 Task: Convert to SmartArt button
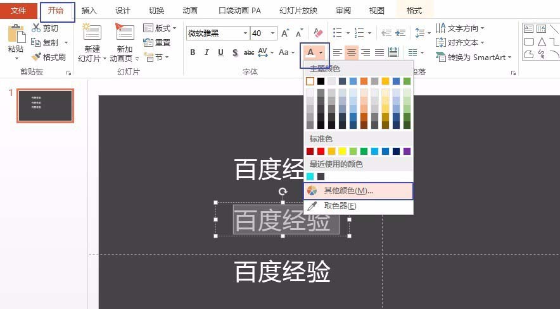[474, 57]
